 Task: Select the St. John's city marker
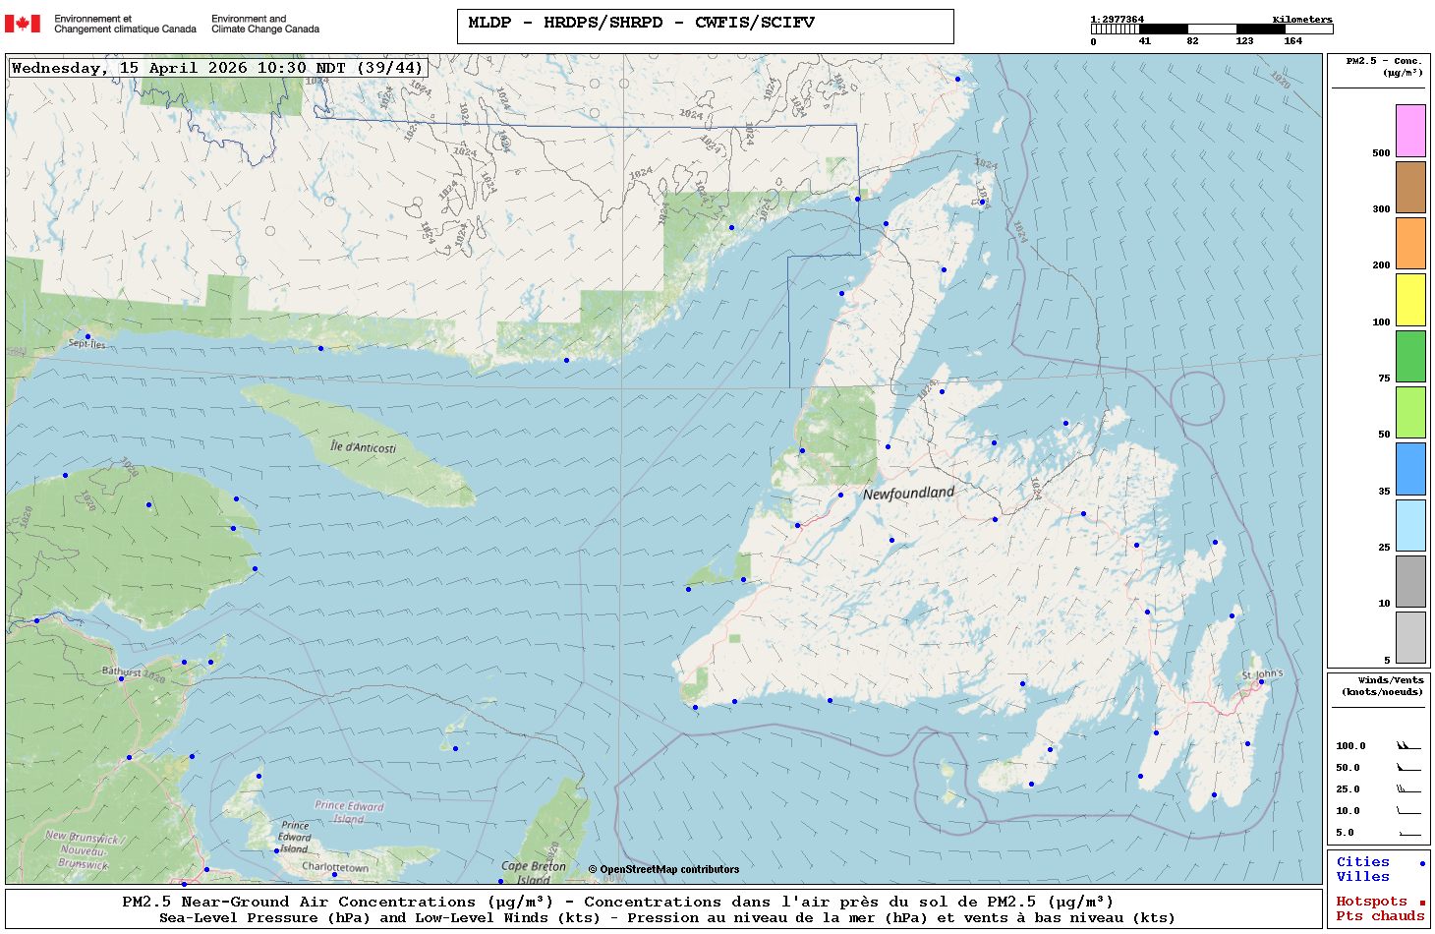click(x=1261, y=681)
